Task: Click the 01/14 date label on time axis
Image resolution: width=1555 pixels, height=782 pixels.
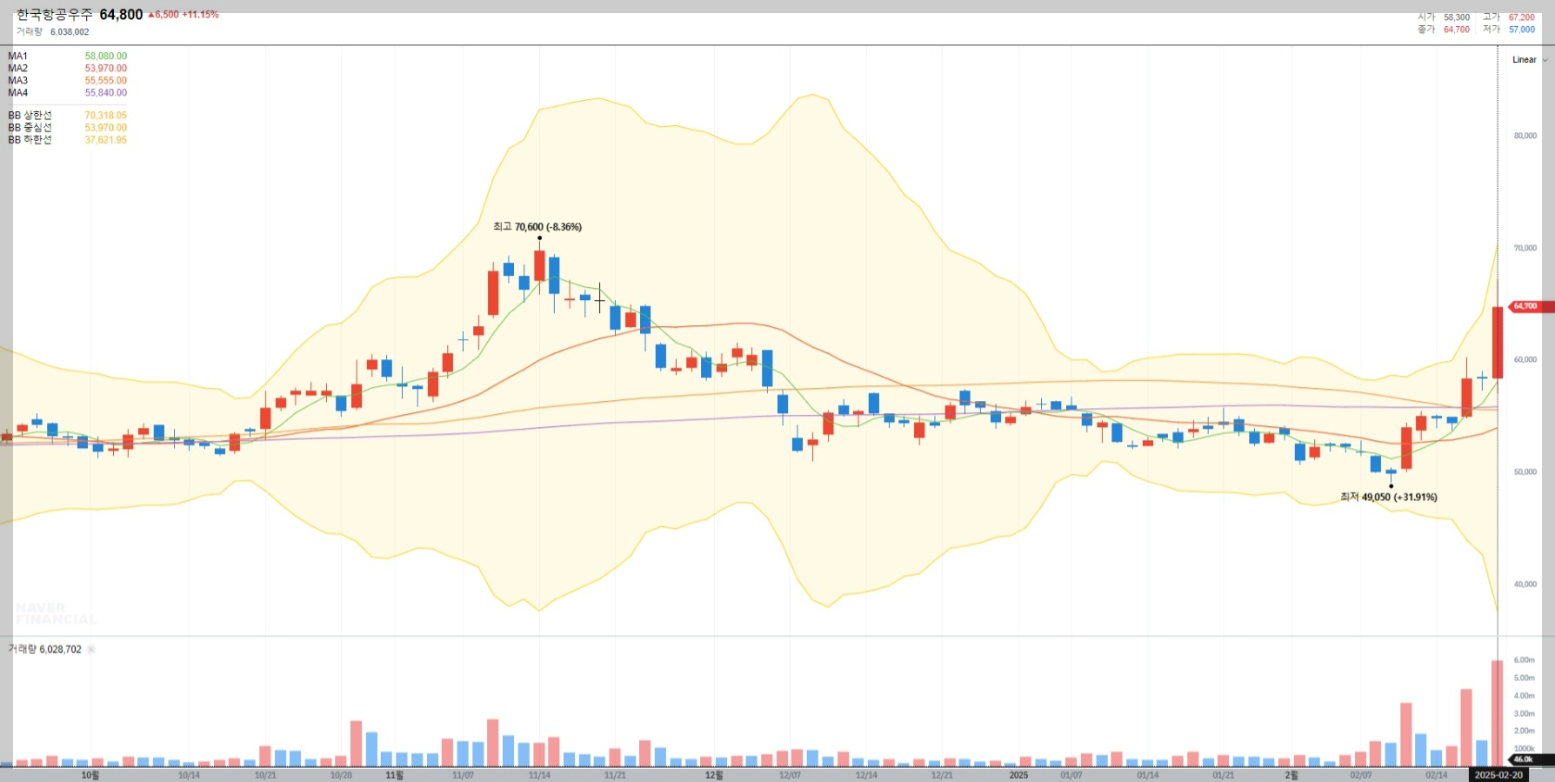Action: pyautogui.click(x=1147, y=775)
